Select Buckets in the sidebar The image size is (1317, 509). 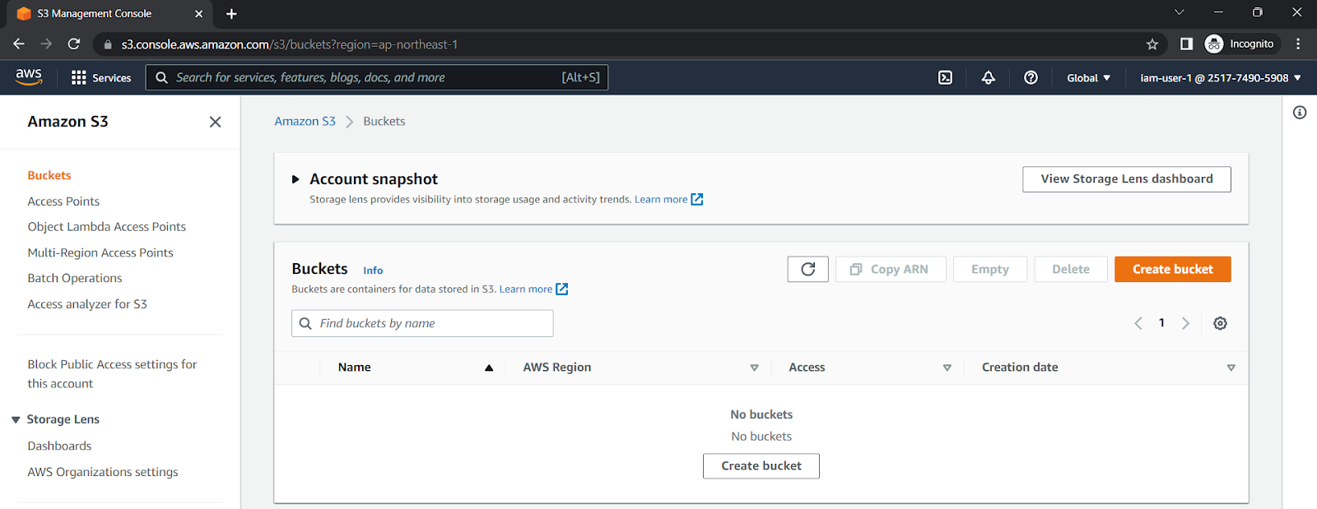coord(49,175)
